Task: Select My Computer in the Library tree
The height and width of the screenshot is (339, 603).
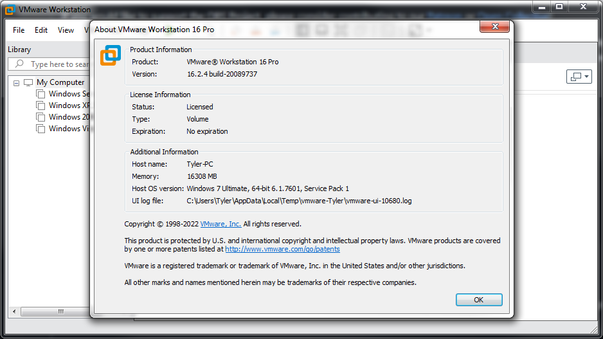Action: pos(60,82)
